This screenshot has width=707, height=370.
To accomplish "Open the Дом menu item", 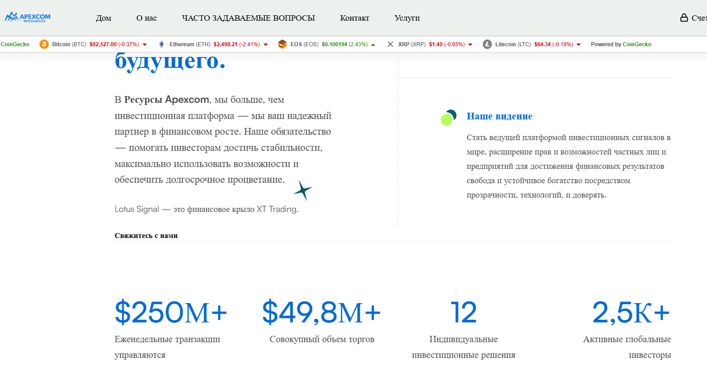I will (103, 18).
